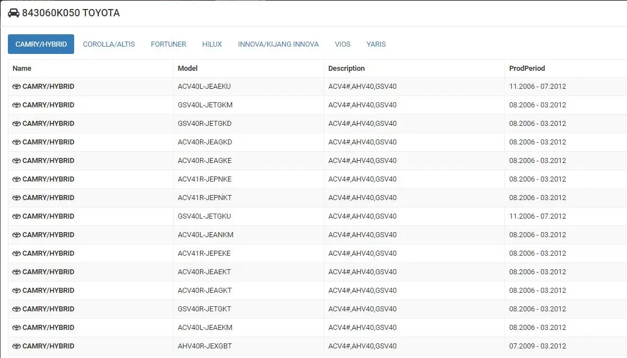Click Toyota logo in ACV40R-JEAEKT row

click(16, 272)
